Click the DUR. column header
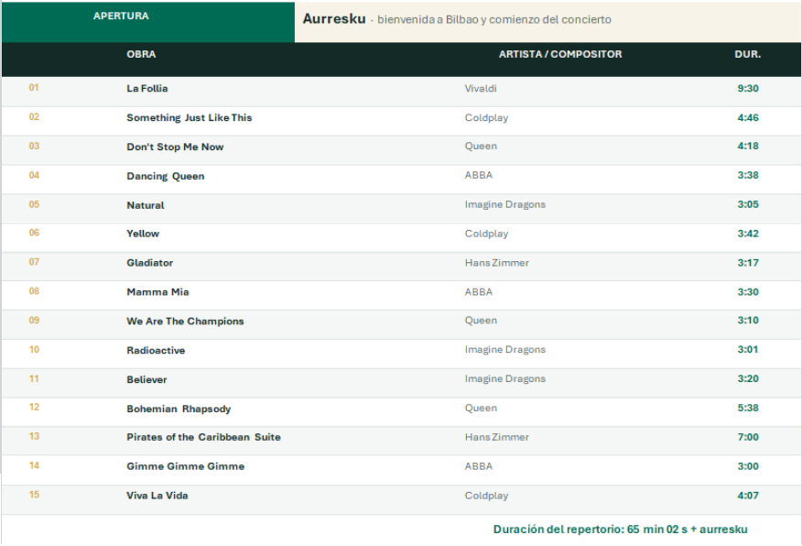Screen dimensions: 802x546 (748, 54)
